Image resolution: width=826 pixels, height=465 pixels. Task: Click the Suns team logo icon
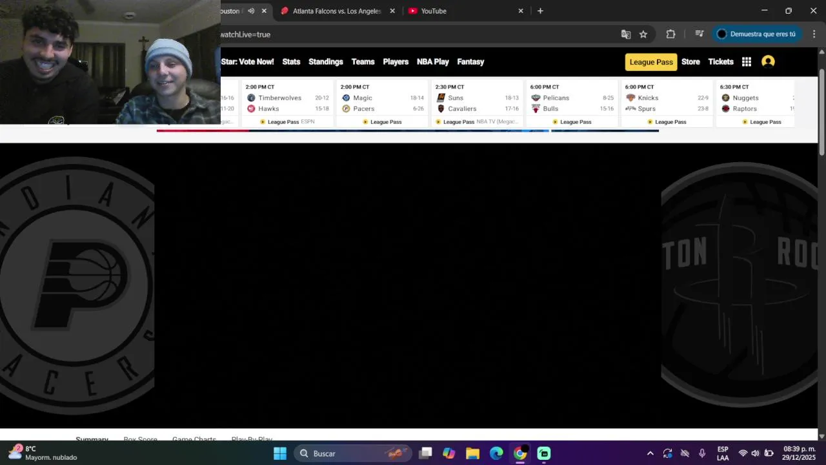click(x=441, y=98)
